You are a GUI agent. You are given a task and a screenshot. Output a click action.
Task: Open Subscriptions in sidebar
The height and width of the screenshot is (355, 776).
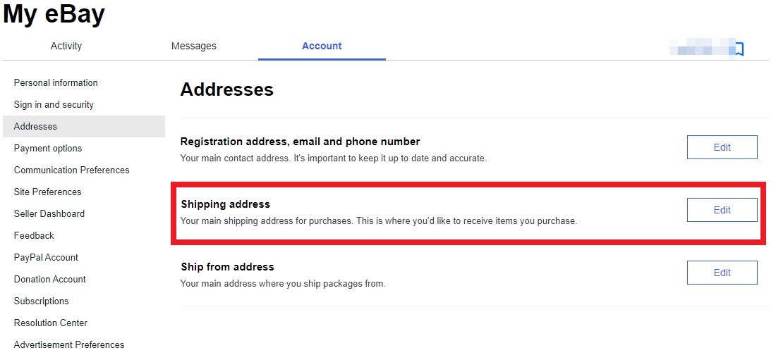click(41, 301)
